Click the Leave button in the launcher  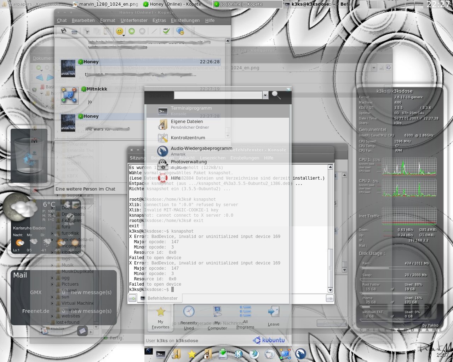tap(274, 316)
